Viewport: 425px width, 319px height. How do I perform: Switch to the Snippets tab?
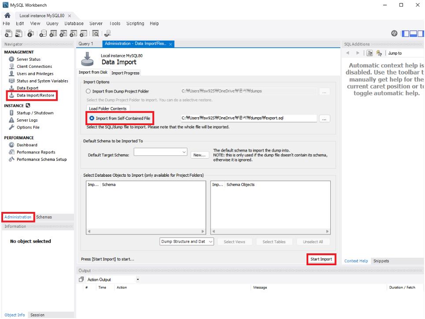click(x=381, y=261)
